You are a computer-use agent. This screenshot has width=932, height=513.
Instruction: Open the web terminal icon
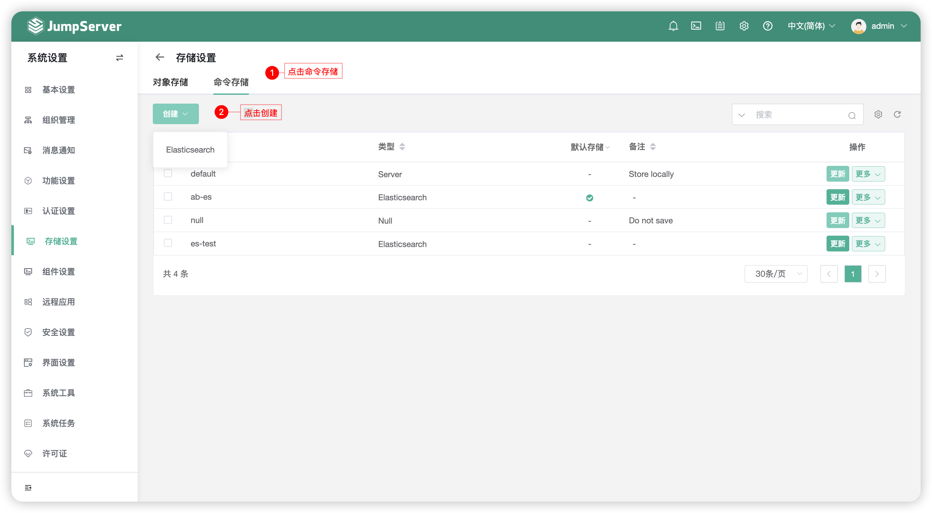tap(696, 26)
